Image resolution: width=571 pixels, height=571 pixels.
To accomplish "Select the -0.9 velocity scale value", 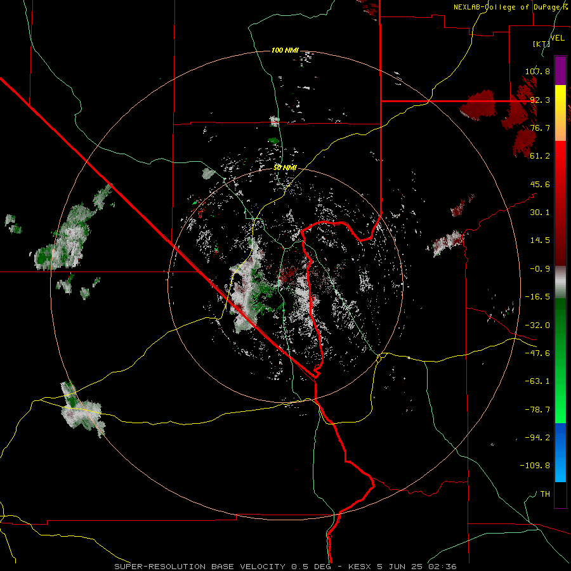I will pyautogui.click(x=540, y=269).
